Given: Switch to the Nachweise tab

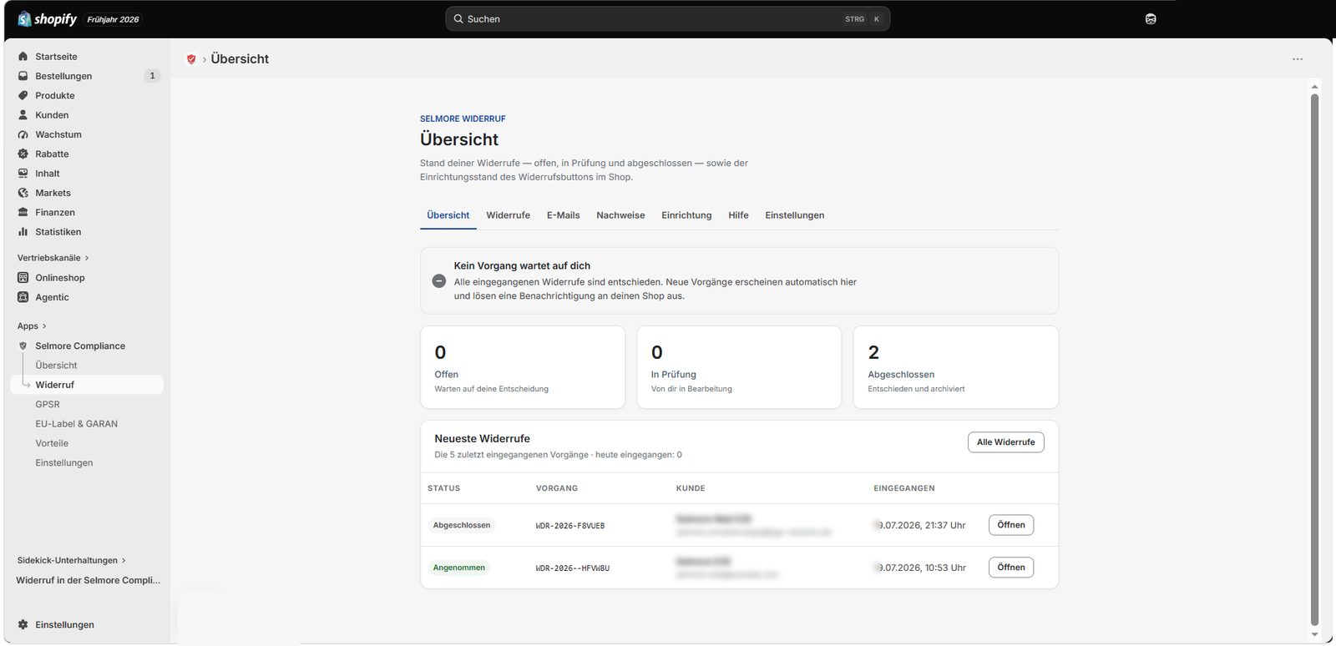Looking at the screenshot, I should coord(620,215).
